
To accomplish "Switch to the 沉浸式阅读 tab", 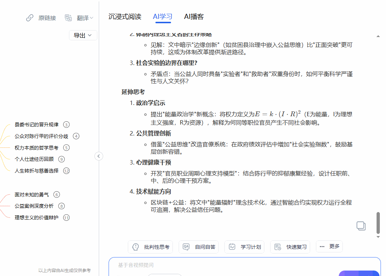I will [125, 17].
